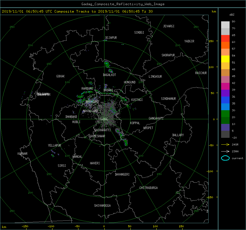Image resolution: width=246 pixels, height=230 pixels.
Task: Click the 'YADGIR' map label
Action: (189, 41)
